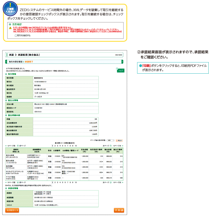Screen dimensions: 209x216
Task: Click the 承認完了 step label
Action: 29,62
